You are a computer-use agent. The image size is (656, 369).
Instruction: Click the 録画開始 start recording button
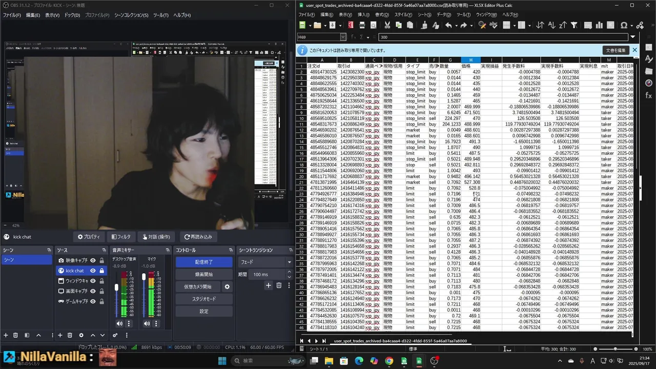(x=204, y=274)
